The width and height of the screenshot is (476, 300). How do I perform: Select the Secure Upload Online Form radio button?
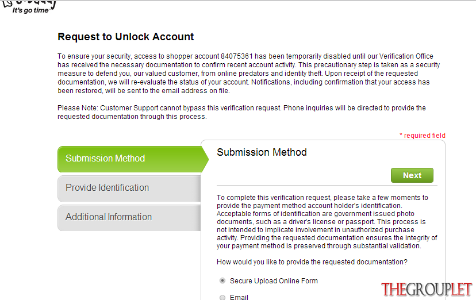tap(222, 280)
